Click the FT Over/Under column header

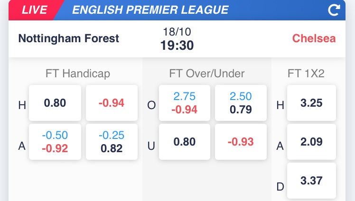tap(207, 73)
